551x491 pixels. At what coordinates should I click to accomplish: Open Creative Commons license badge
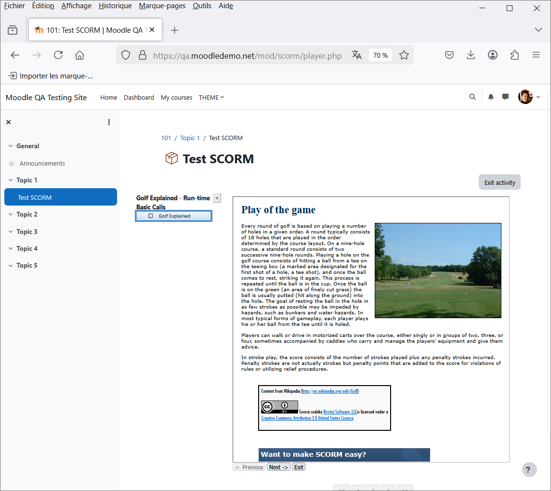click(279, 407)
